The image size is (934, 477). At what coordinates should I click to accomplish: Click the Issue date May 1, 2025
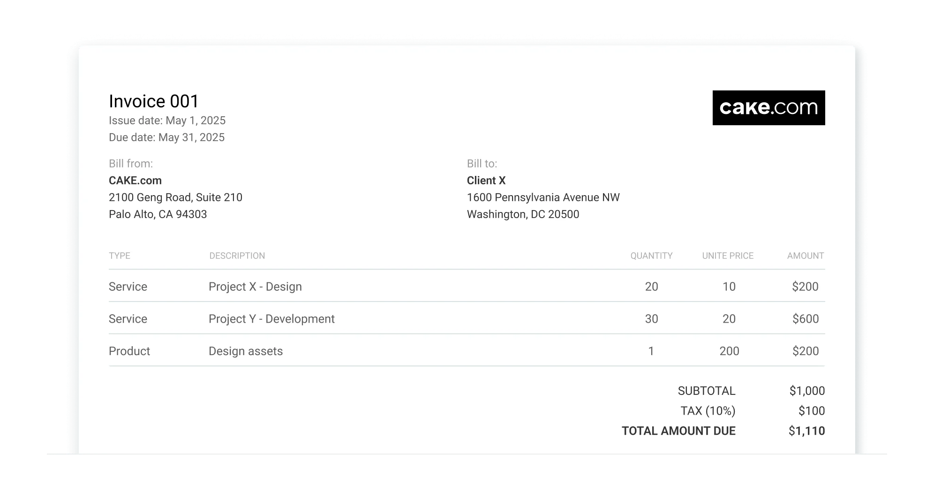tap(167, 121)
